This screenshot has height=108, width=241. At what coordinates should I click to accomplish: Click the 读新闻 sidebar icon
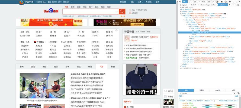pos(166,97)
